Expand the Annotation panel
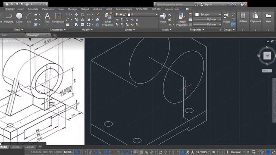Screen dimensions: 276x155 (57, 30)
